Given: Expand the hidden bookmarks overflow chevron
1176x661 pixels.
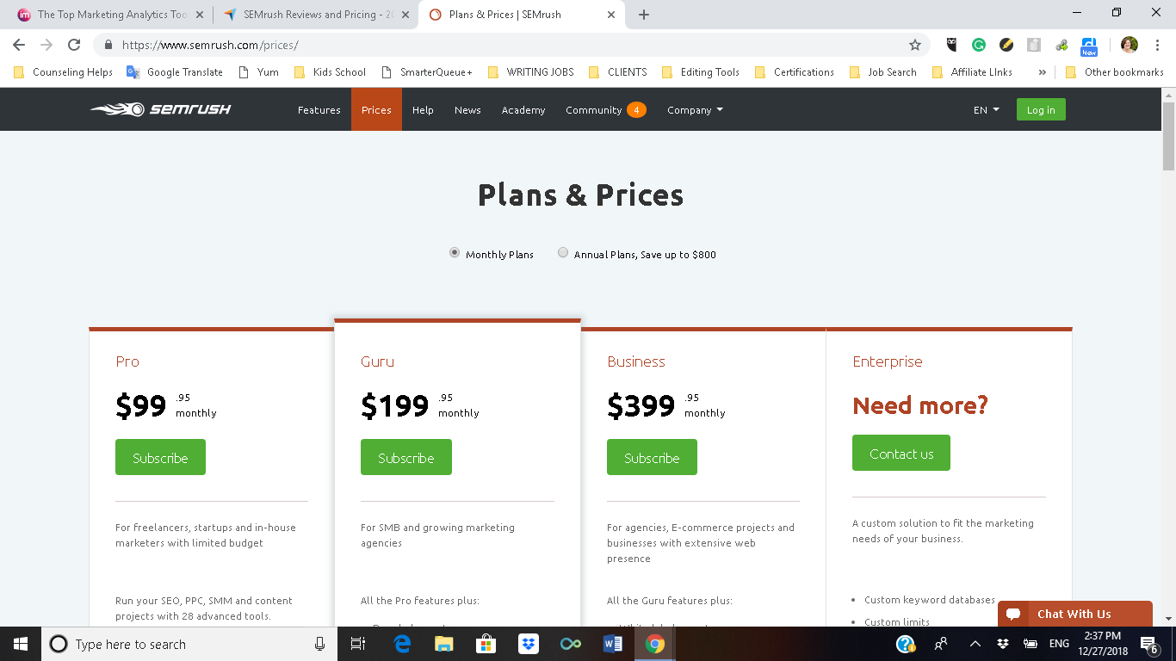Looking at the screenshot, I should click(x=1043, y=72).
